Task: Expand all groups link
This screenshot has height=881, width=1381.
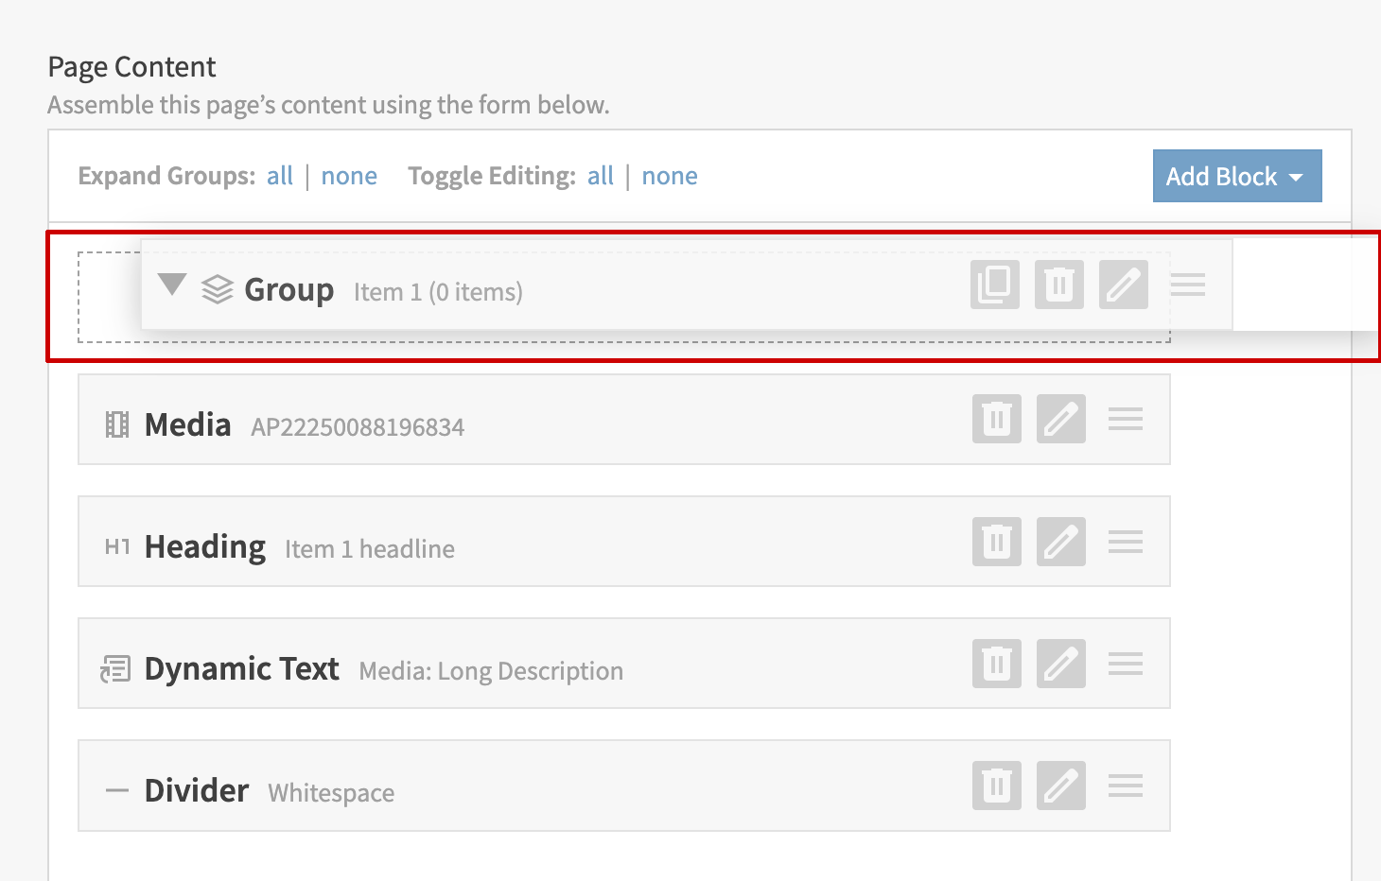Action: tap(280, 177)
